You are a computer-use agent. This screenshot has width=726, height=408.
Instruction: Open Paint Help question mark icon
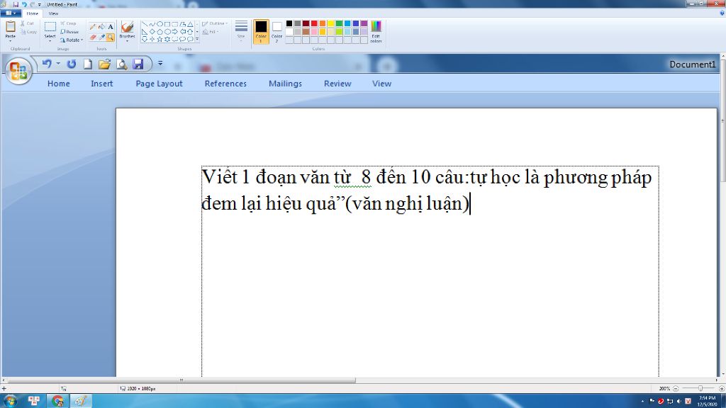[722, 13]
